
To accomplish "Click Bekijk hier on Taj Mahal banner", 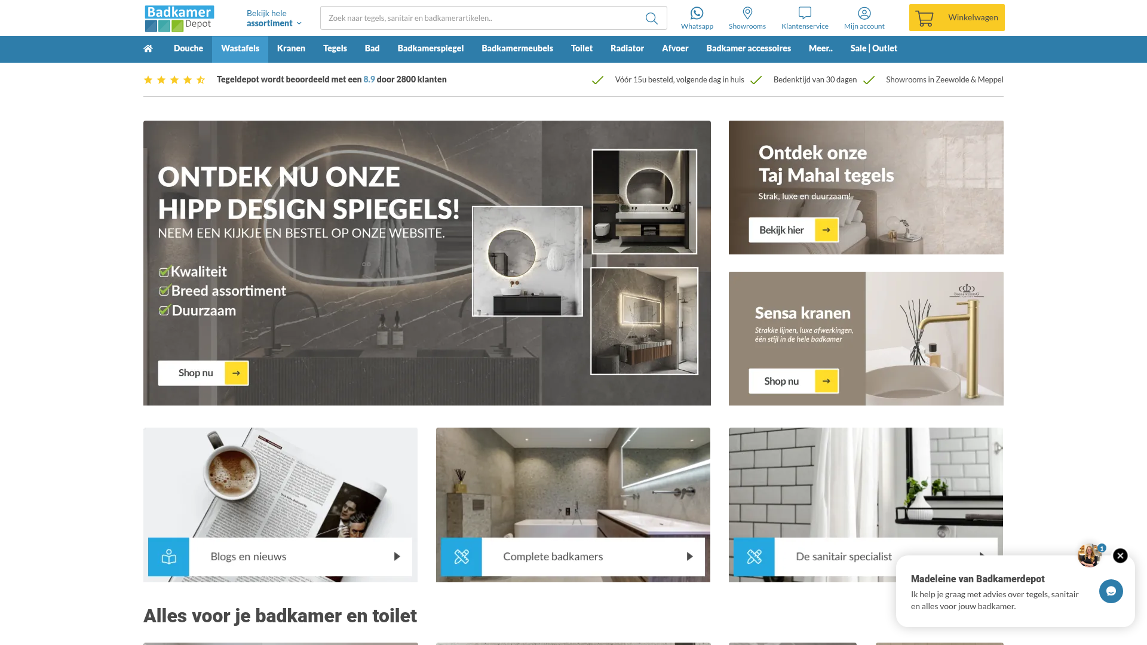I will (x=793, y=230).
